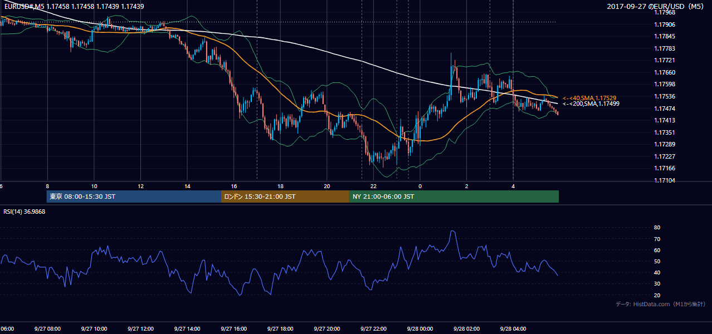Screen dimensions: 712x334
Task: Click price axis value 1.17598
Action: pyautogui.click(x=664, y=84)
